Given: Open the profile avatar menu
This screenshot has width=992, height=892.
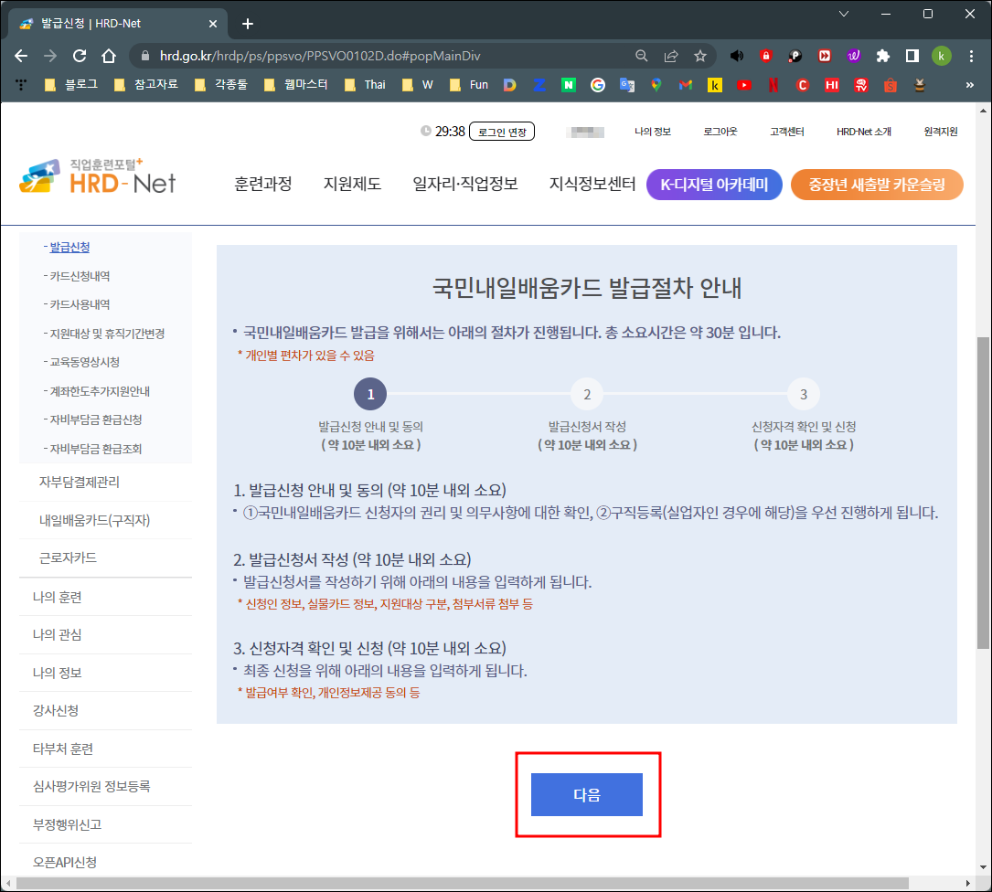Looking at the screenshot, I should click(x=941, y=56).
